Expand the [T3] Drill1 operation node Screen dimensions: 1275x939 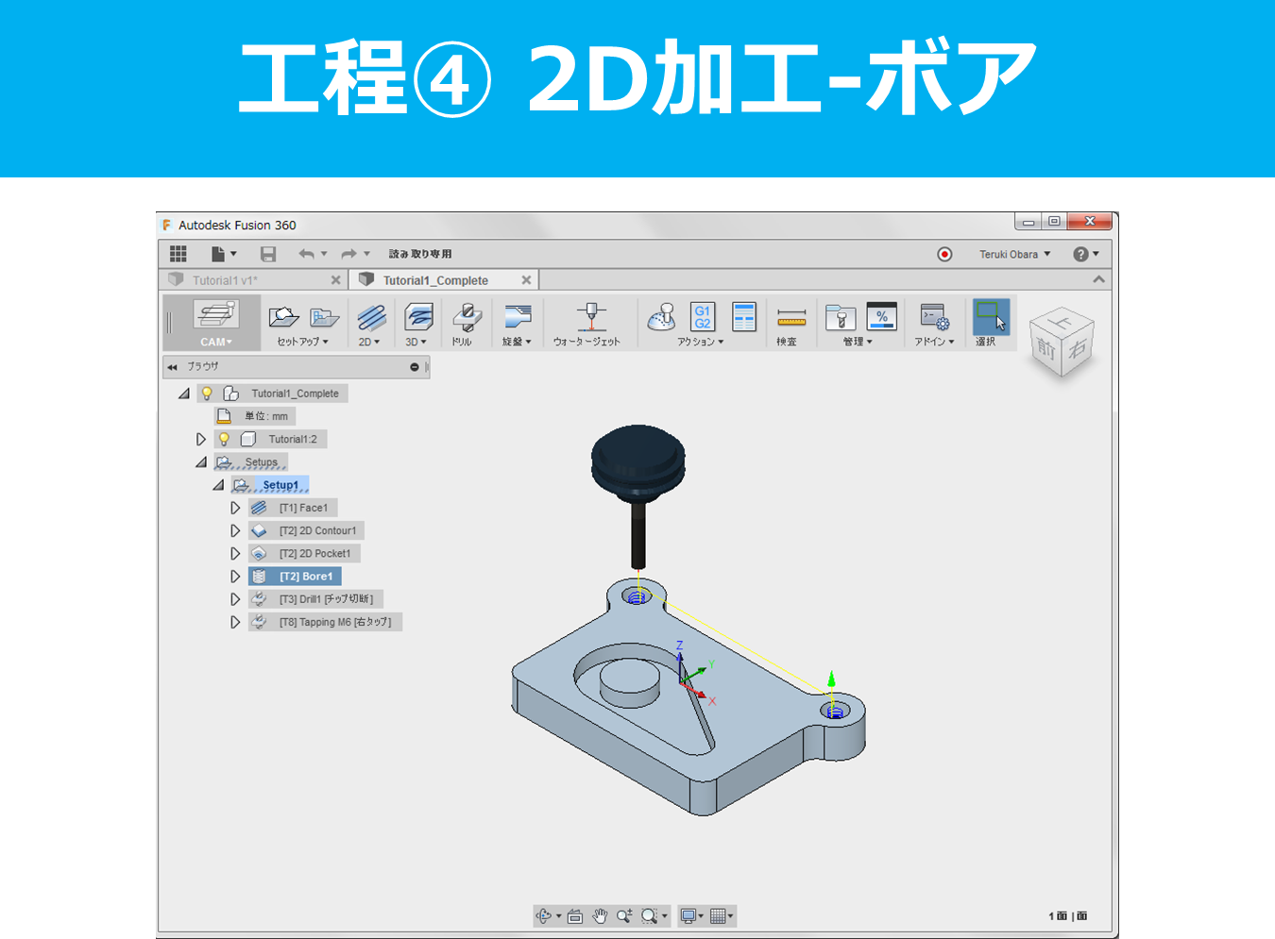pos(235,598)
